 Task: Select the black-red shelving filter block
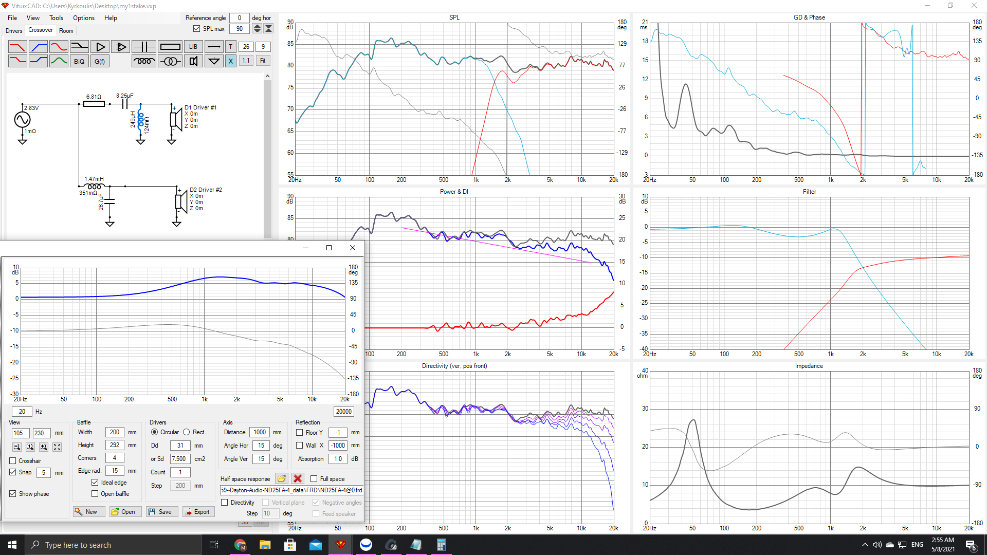click(x=79, y=47)
